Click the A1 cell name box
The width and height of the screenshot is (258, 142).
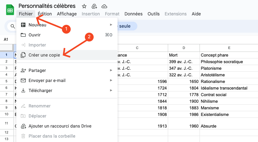[x=6, y=40]
